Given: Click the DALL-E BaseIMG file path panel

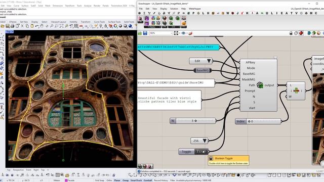Looking at the screenshot, I should coord(176,83).
